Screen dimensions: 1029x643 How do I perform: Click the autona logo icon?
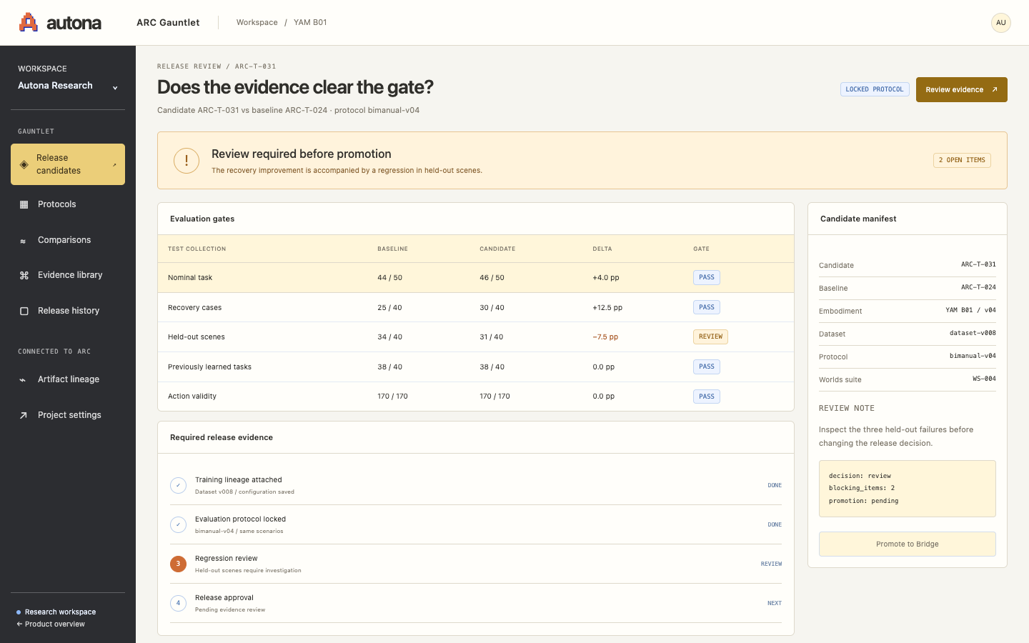pyautogui.click(x=28, y=22)
